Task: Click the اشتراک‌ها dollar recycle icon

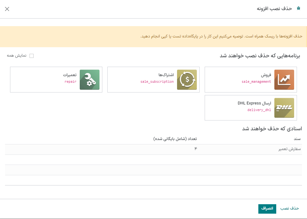Action: (187, 80)
